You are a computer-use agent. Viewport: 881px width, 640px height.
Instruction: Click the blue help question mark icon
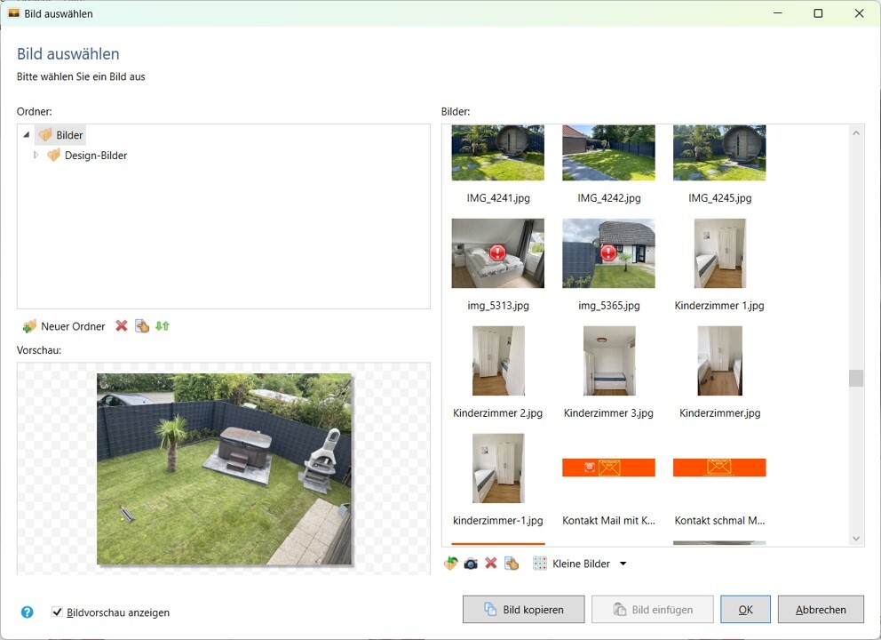point(27,612)
